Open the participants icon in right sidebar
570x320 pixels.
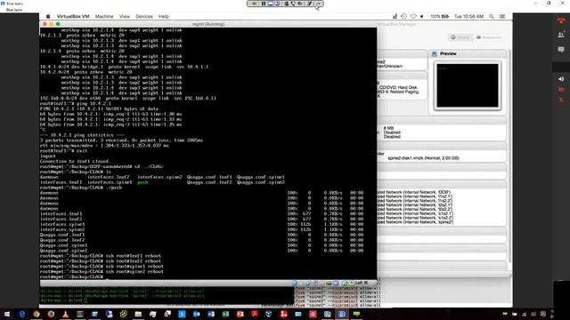pyautogui.click(x=561, y=35)
